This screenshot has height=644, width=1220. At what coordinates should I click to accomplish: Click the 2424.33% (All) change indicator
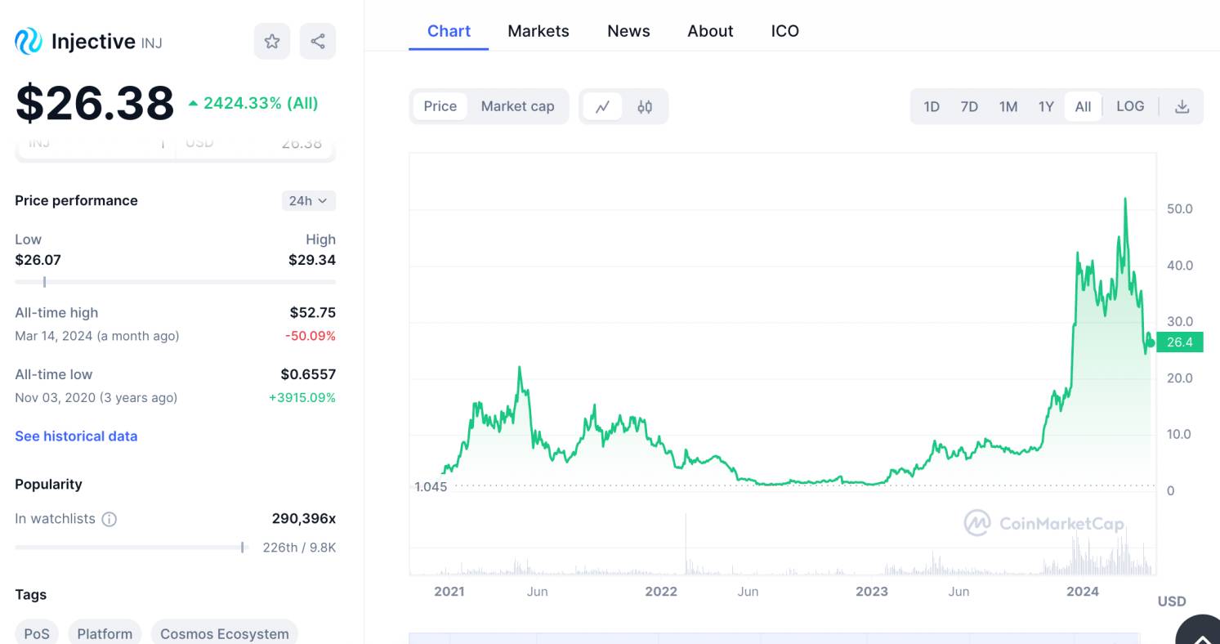pyautogui.click(x=253, y=103)
